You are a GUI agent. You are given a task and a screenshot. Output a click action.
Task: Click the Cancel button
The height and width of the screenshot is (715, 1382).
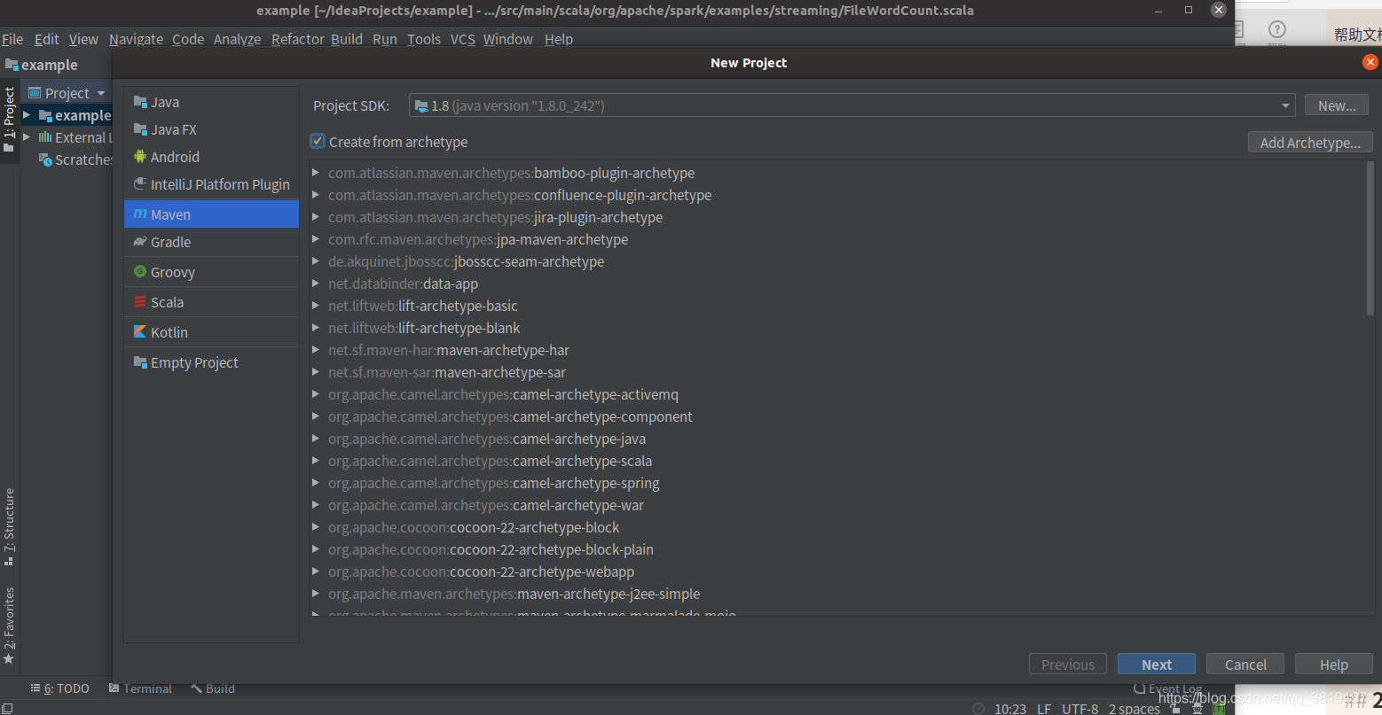click(x=1245, y=664)
